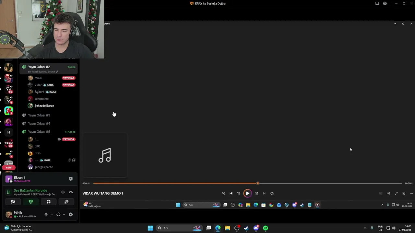This screenshot has height=233, width=415.
Task: Open Discord soundboard
Action: coord(66,202)
